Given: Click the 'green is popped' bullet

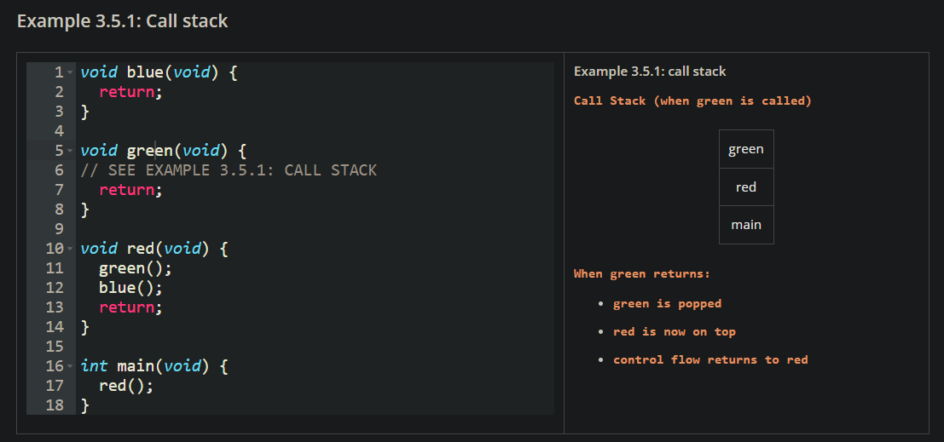Looking at the screenshot, I should point(667,303).
